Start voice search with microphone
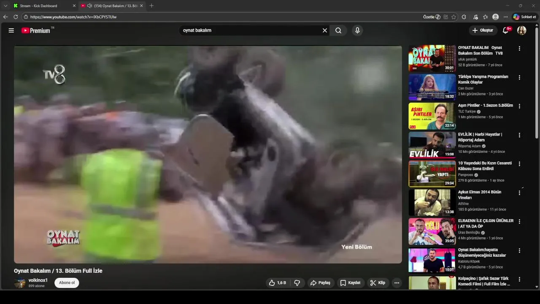The height and width of the screenshot is (304, 540). [357, 30]
